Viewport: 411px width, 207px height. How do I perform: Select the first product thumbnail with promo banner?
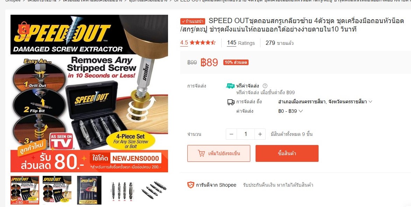pos(25,190)
